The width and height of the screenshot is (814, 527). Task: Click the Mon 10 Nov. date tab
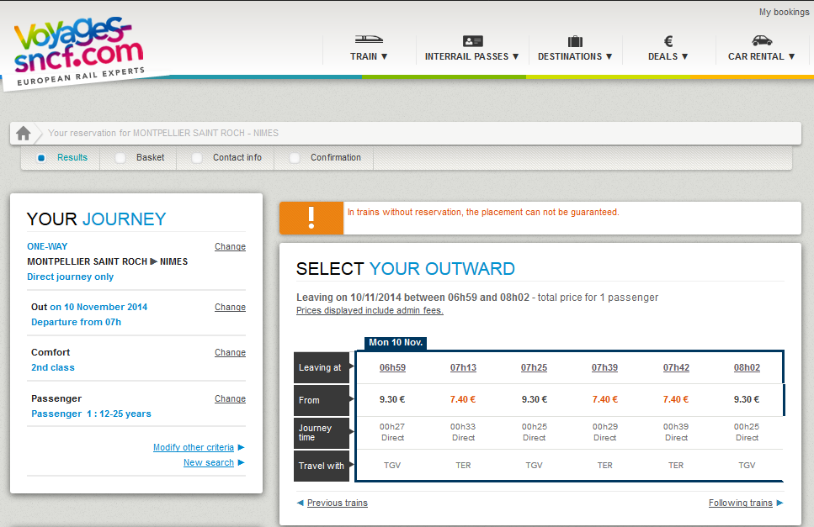396,343
